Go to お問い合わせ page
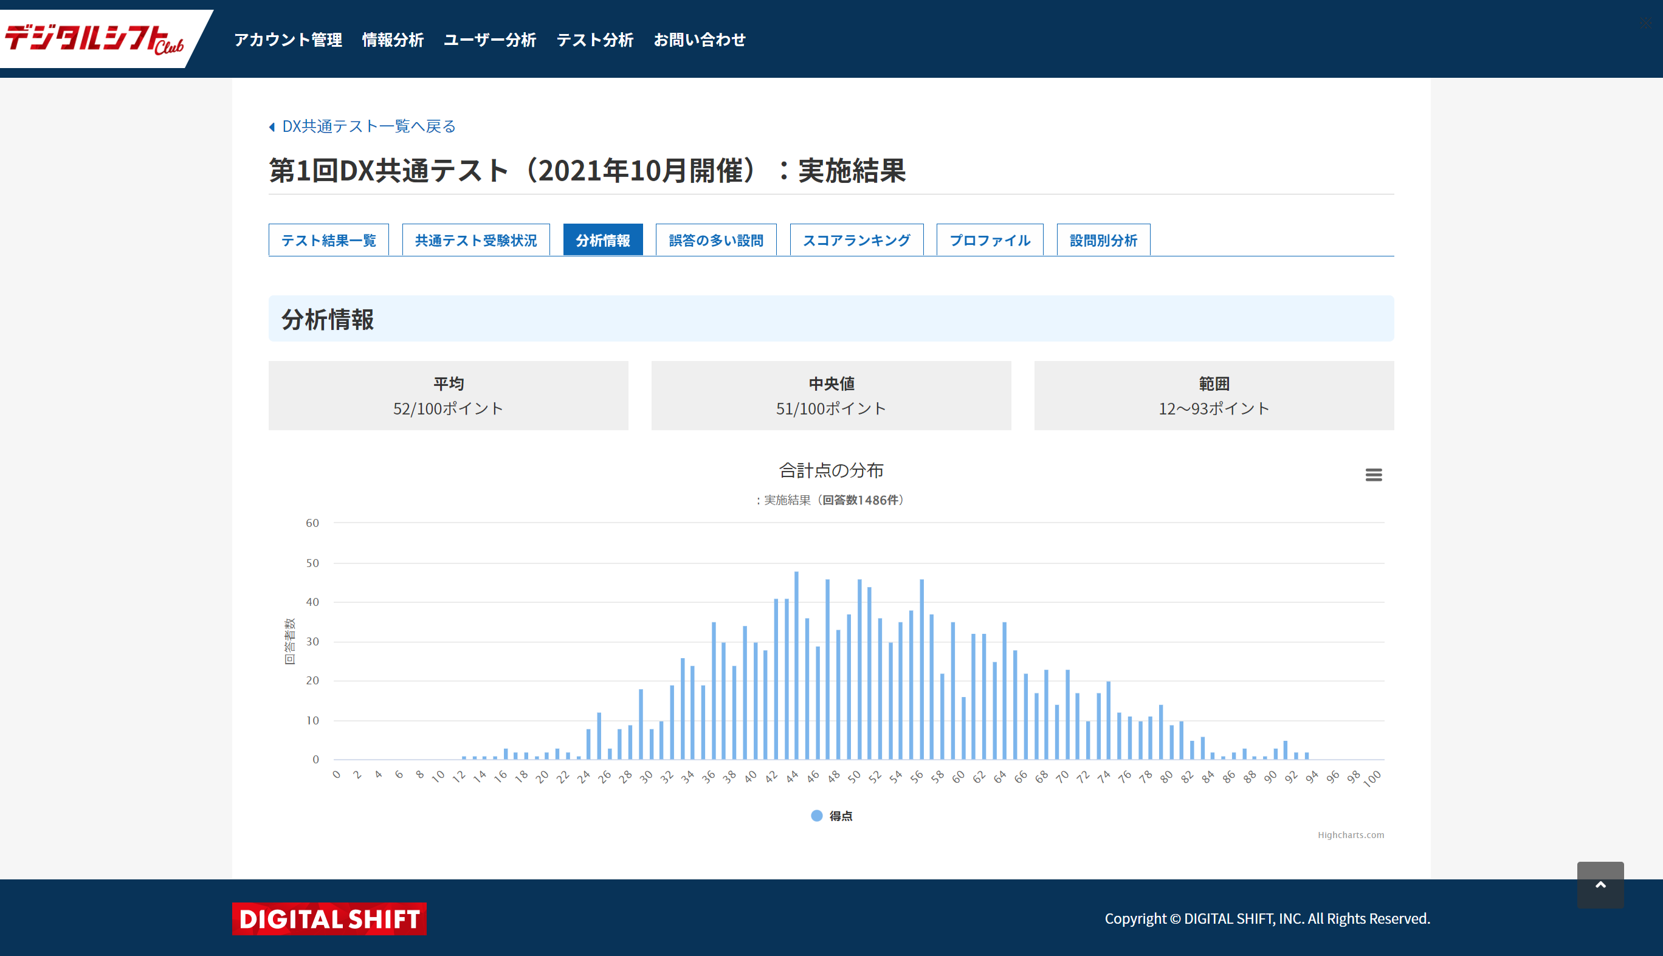Image resolution: width=1663 pixels, height=956 pixels. point(699,40)
